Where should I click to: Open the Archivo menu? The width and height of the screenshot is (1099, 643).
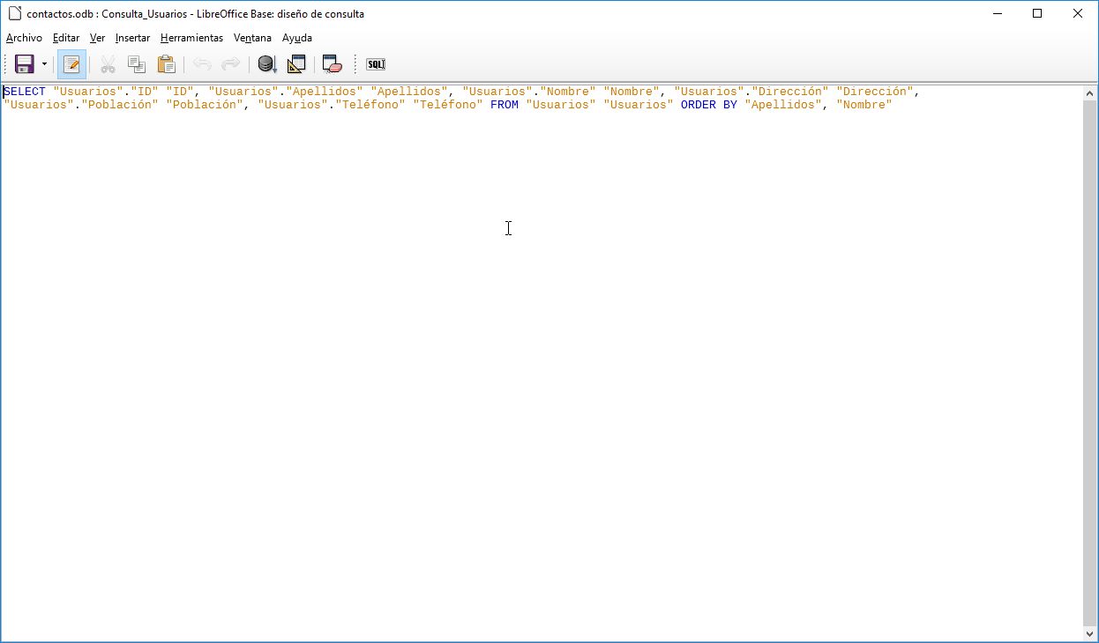[x=24, y=38]
